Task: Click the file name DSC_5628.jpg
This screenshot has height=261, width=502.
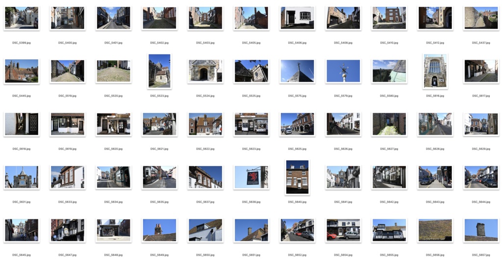Action: click(x=435, y=149)
